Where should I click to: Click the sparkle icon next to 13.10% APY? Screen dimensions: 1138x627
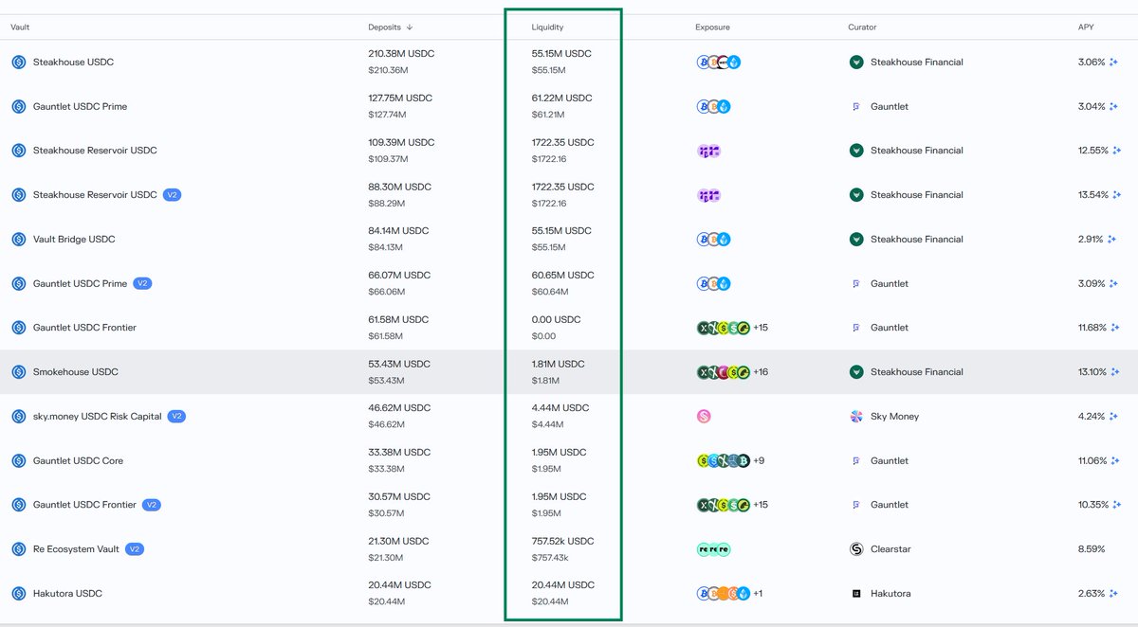(x=1116, y=372)
